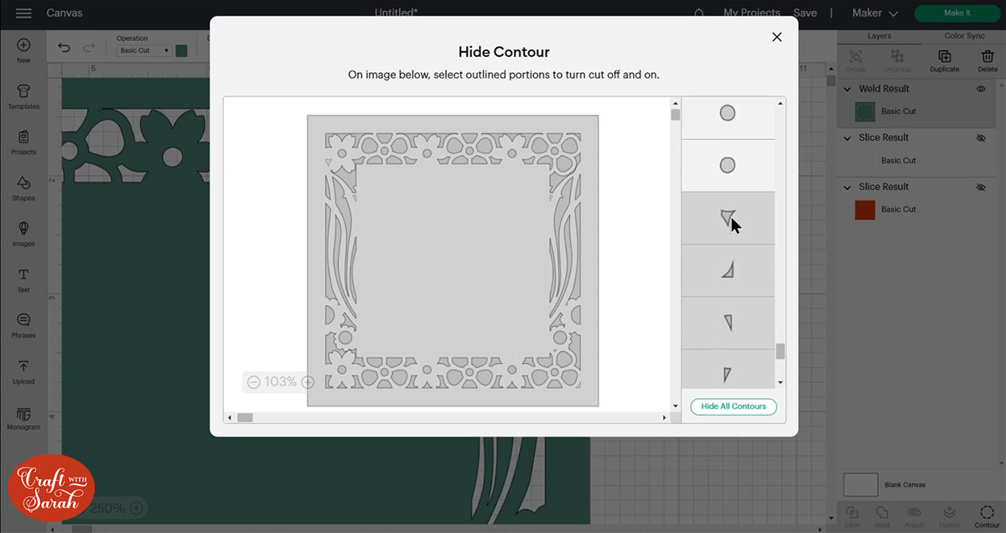The height and width of the screenshot is (533, 1006).
Task: Open the notifications bell
Action: tap(699, 13)
